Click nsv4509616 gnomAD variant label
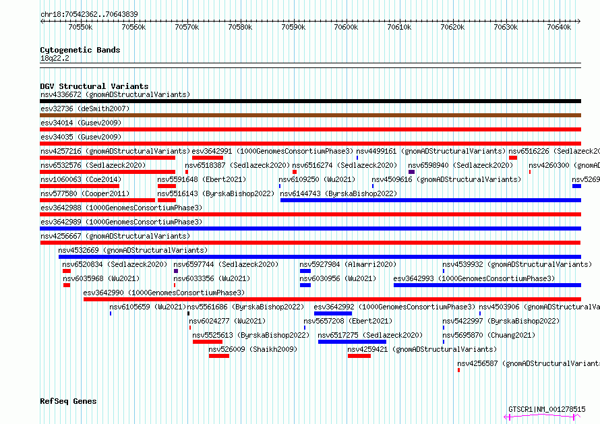Screen dimensions: 600x424 pyautogui.click(x=446, y=179)
